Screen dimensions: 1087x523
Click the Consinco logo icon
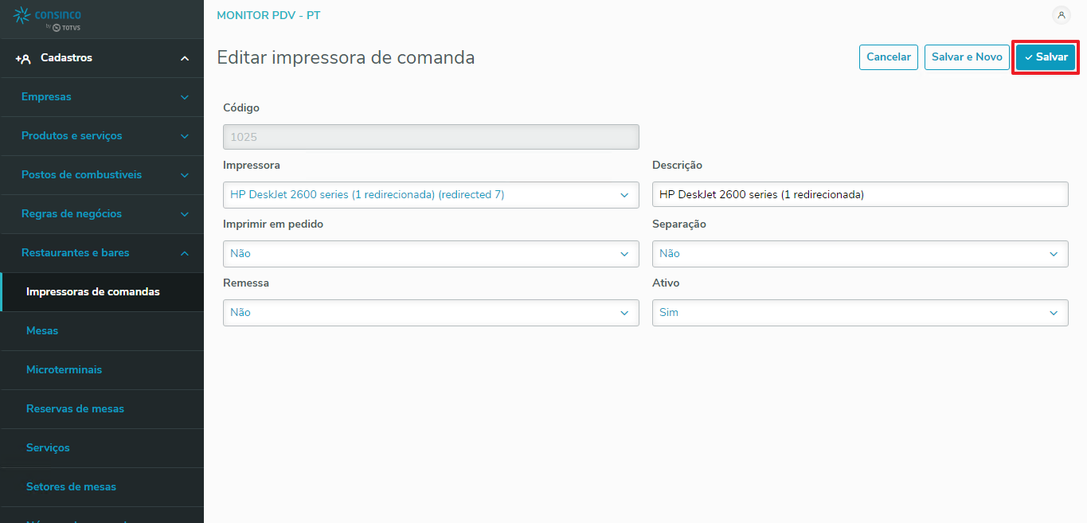[x=22, y=16]
